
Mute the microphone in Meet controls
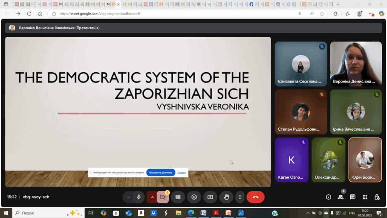[x=139, y=197]
